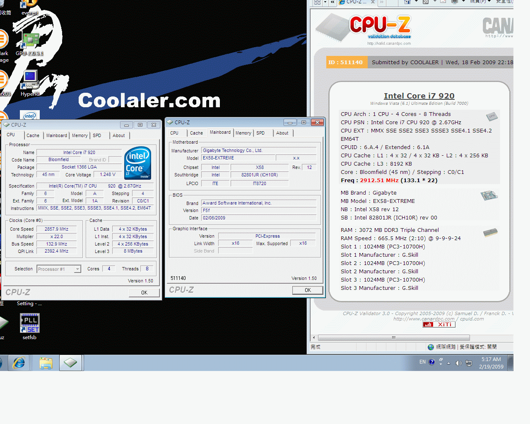
Task: Expand the Print dropdown arrow in IE
Action: pos(463,2)
